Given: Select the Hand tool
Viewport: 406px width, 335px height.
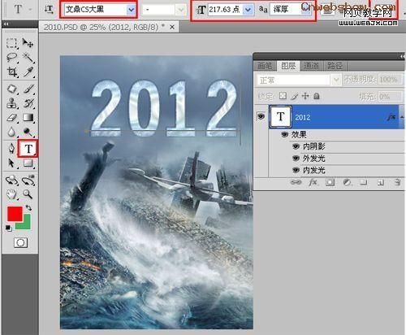Looking at the screenshot, I should click(11, 194).
